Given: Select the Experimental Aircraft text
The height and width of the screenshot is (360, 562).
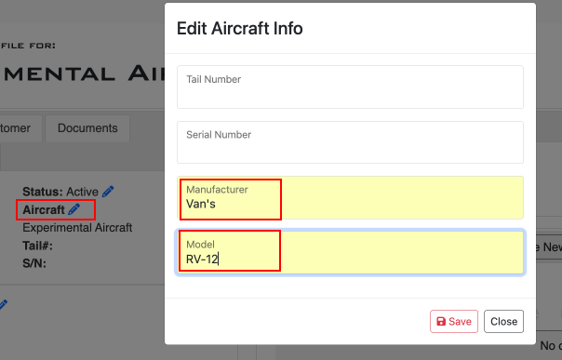Looking at the screenshot, I should click(77, 228).
